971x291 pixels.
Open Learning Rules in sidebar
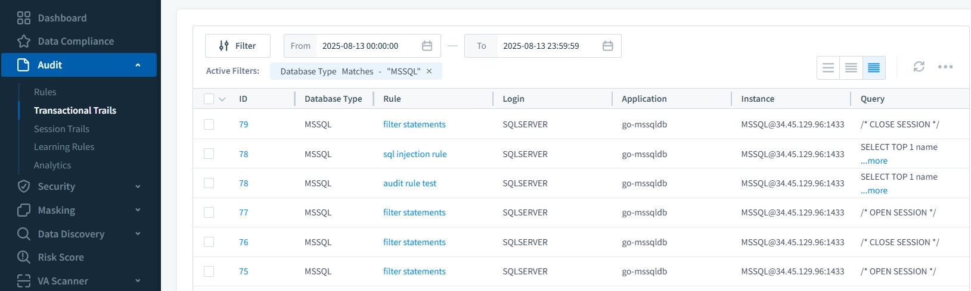click(x=64, y=147)
